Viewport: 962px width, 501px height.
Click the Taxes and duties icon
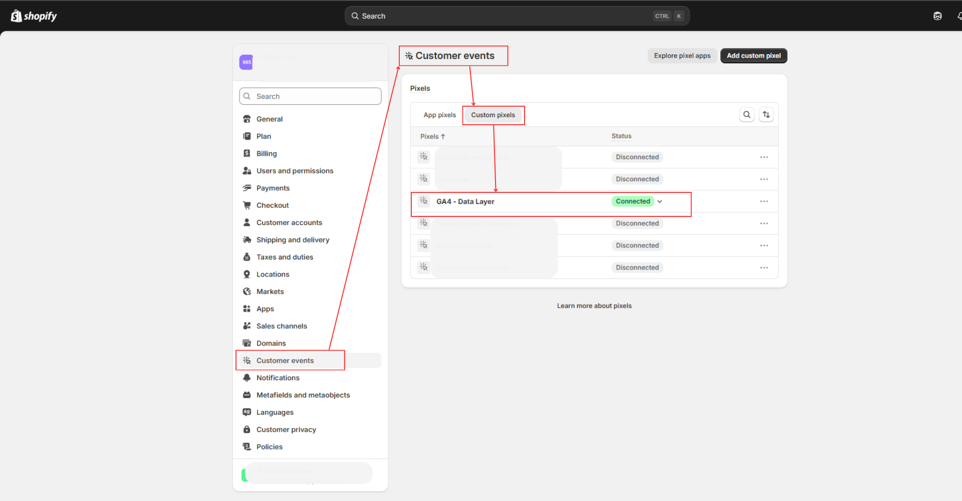coord(247,257)
